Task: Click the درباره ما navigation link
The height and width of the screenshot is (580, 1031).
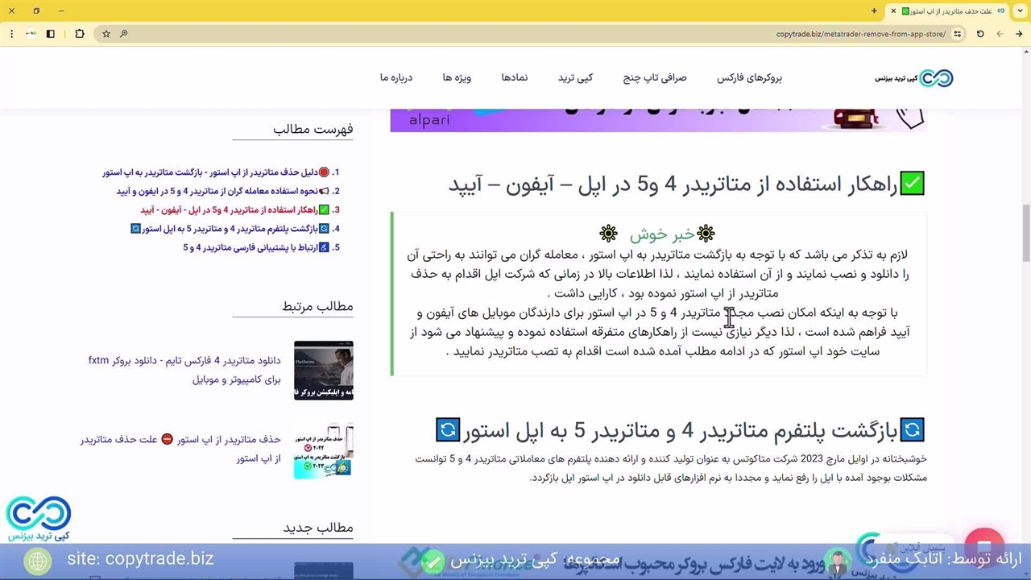Action: click(396, 78)
